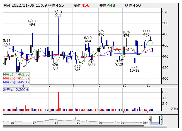Click the left range handle arrow
The height and width of the screenshot is (131, 182).
click(x=150, y=120)
